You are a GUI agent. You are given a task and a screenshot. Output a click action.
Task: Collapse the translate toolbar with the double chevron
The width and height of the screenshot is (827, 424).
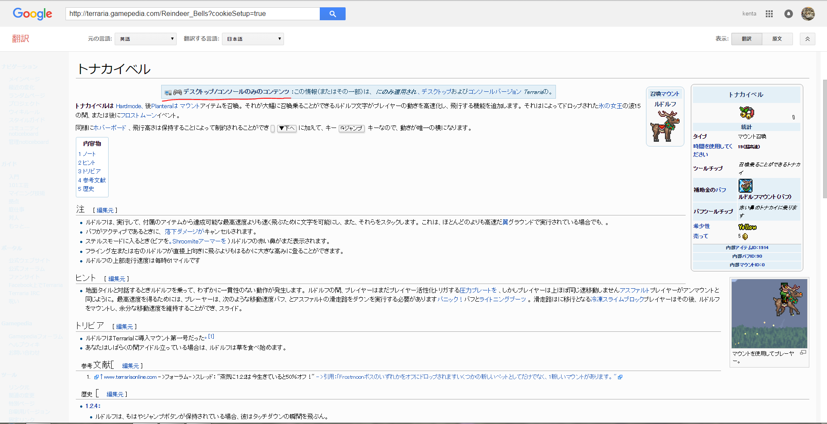point(807,39)
